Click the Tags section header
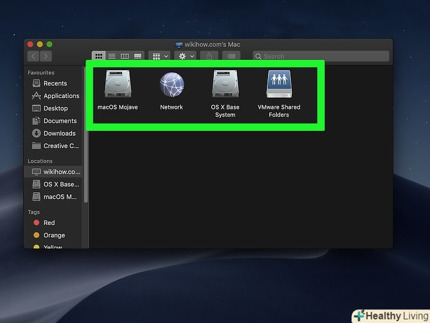 [x=34, y=212]
